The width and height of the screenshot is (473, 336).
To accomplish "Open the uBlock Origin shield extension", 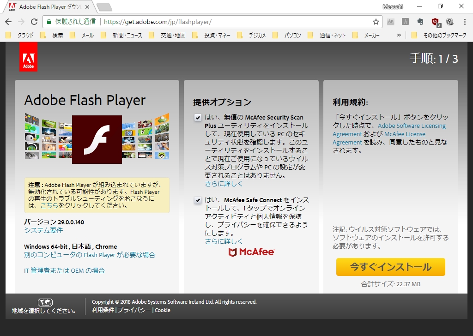I will point(436,22).
